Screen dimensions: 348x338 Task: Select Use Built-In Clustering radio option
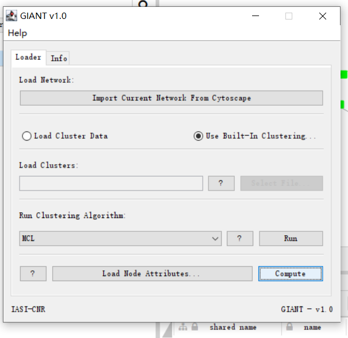[254, 136]
